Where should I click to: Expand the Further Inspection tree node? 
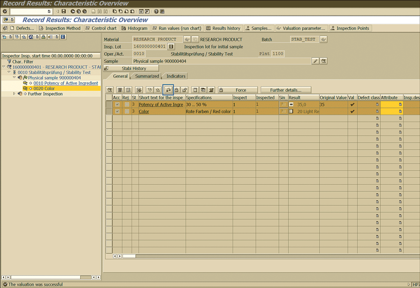(x=14, y=94)
